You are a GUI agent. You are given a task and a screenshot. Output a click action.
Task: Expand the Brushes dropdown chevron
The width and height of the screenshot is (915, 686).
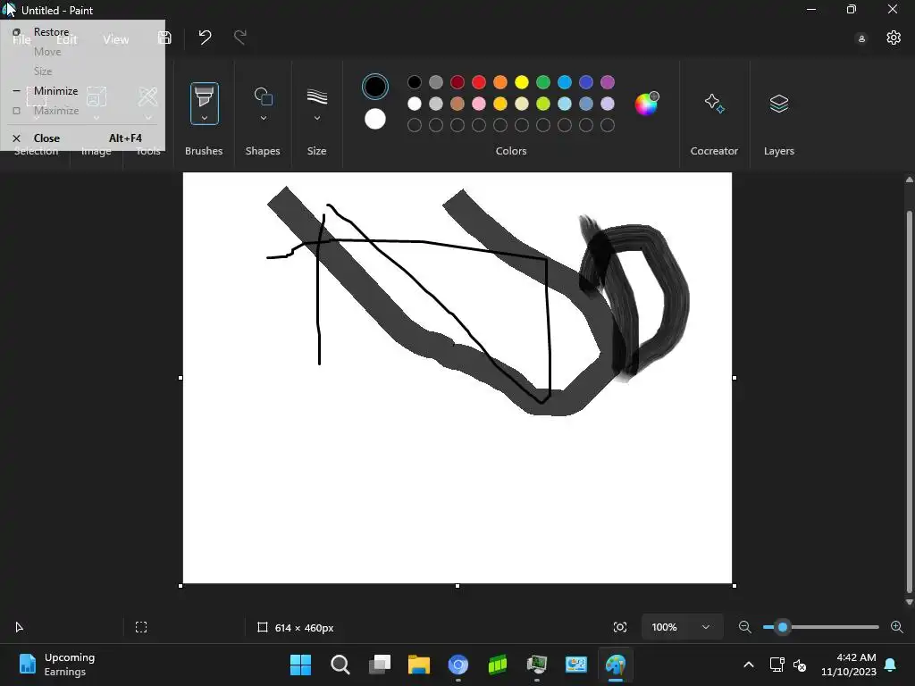coord(205,118)
